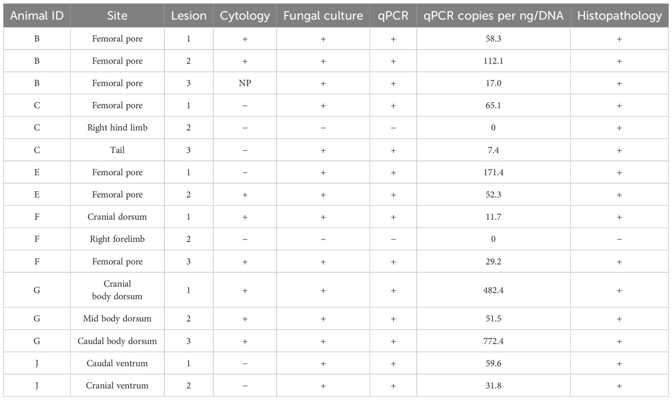Select the Fungal culture column header
The width and height of the screenshot is (672, 400).
(323, 16)
